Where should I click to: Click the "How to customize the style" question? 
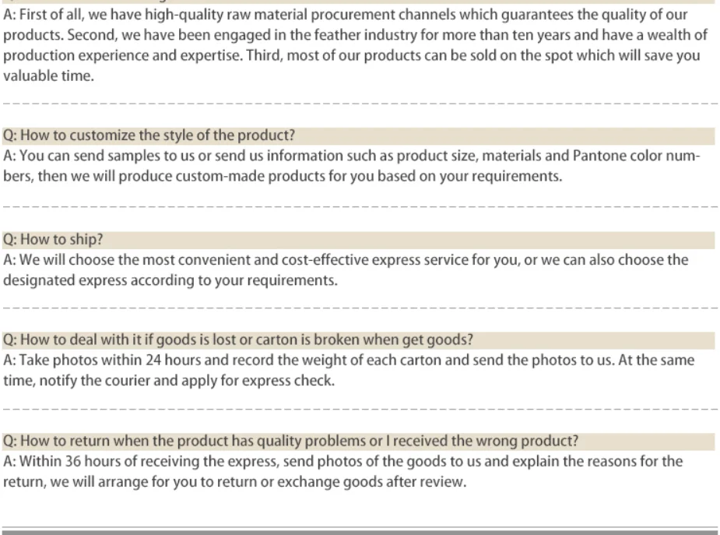(149, 136)
